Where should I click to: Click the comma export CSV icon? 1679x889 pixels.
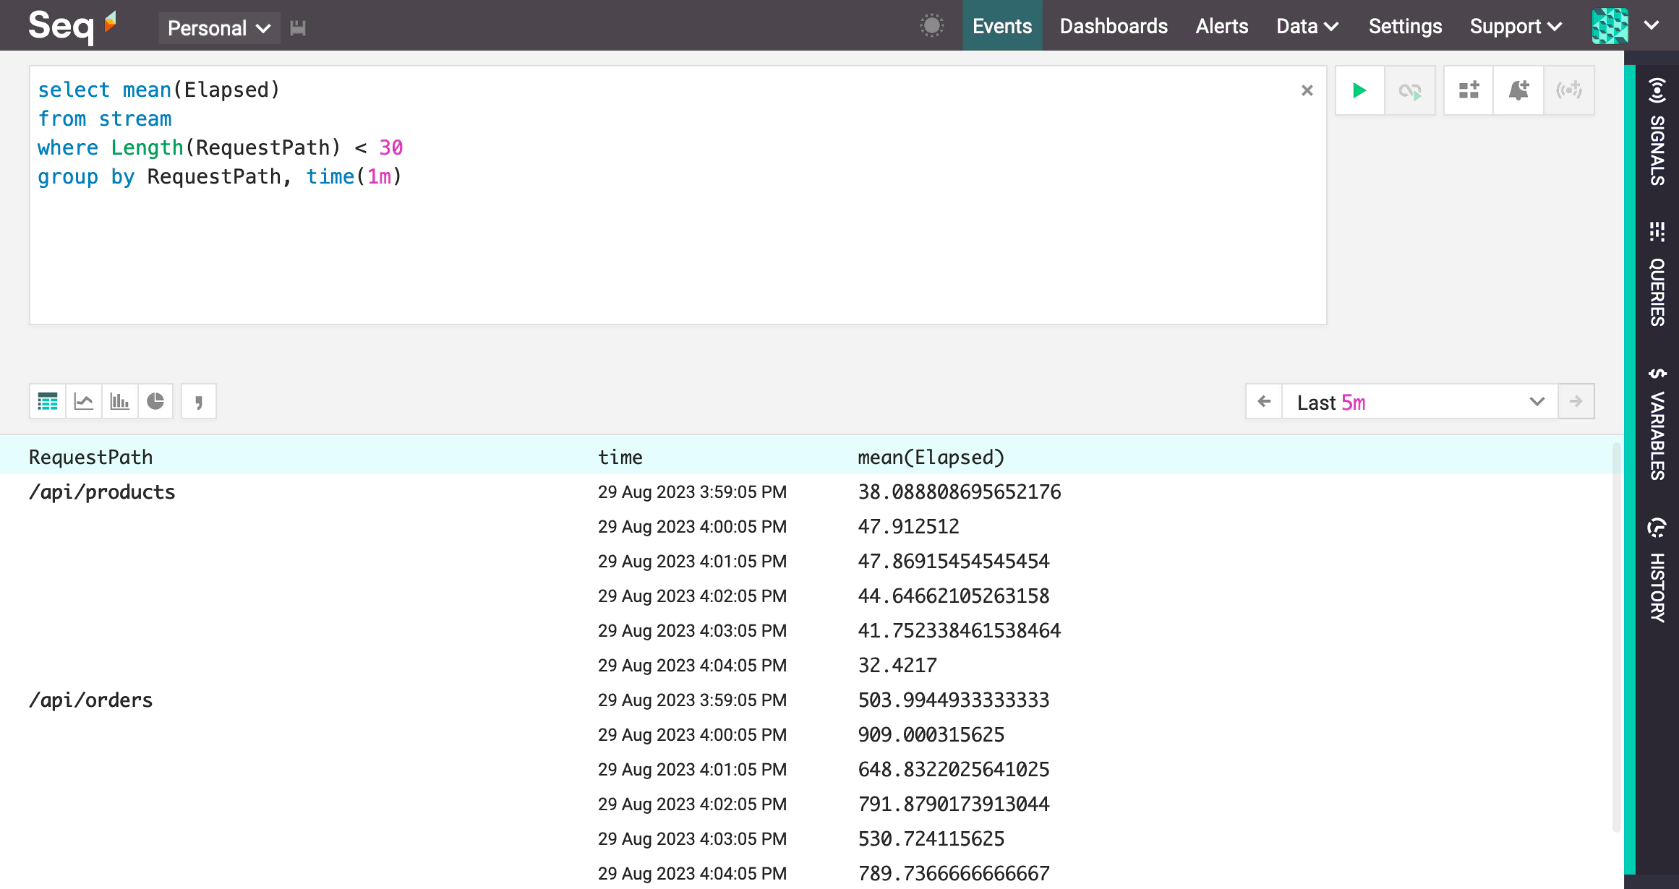point(199,401)
